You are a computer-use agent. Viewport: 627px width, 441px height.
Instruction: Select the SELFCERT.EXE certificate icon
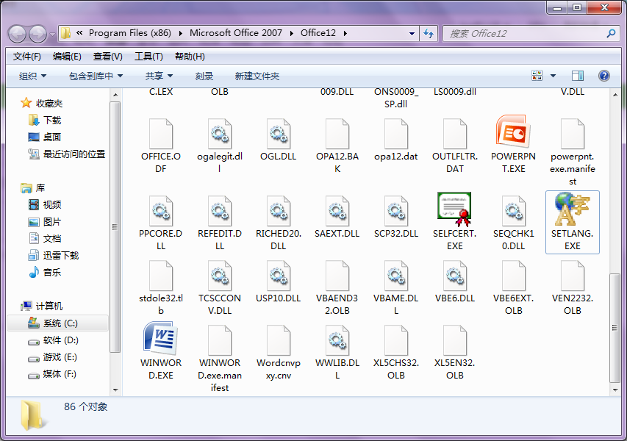click(454, 207)
